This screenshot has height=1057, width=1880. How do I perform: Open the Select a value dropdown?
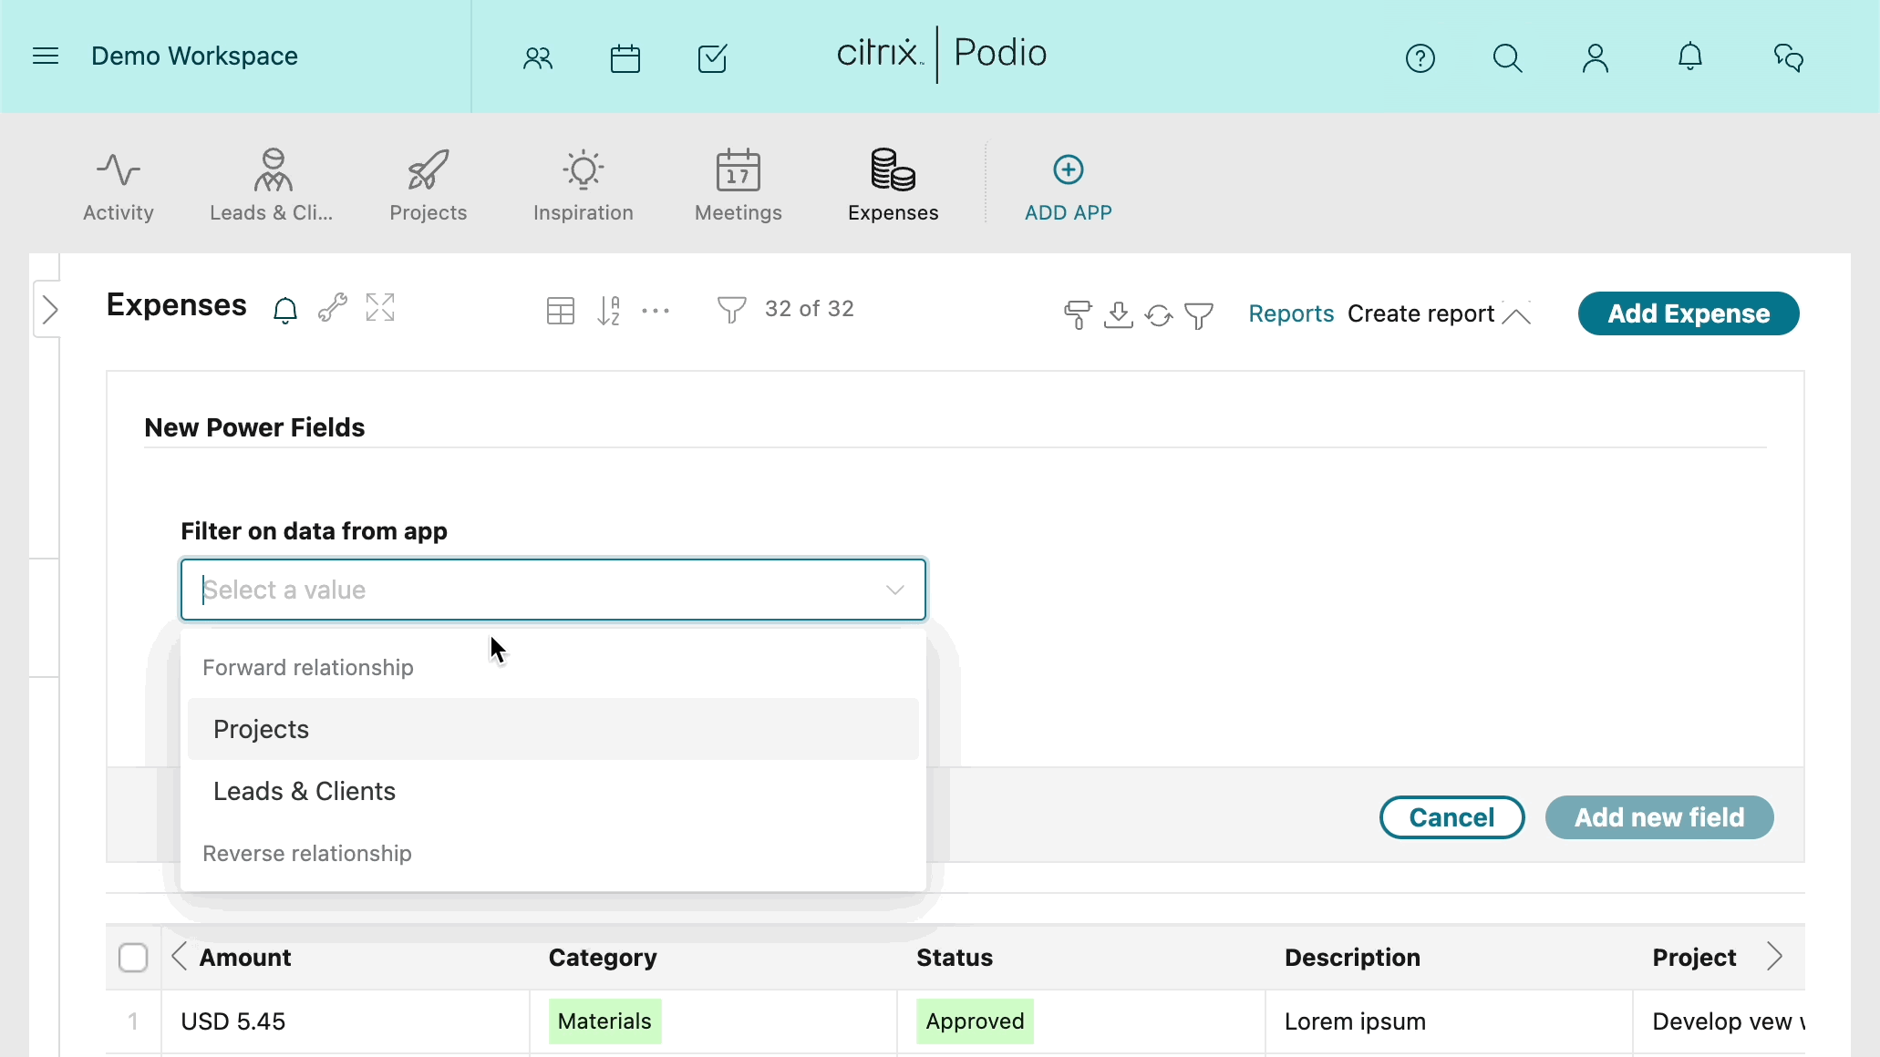pyautogui.click(x=553, y=590)
